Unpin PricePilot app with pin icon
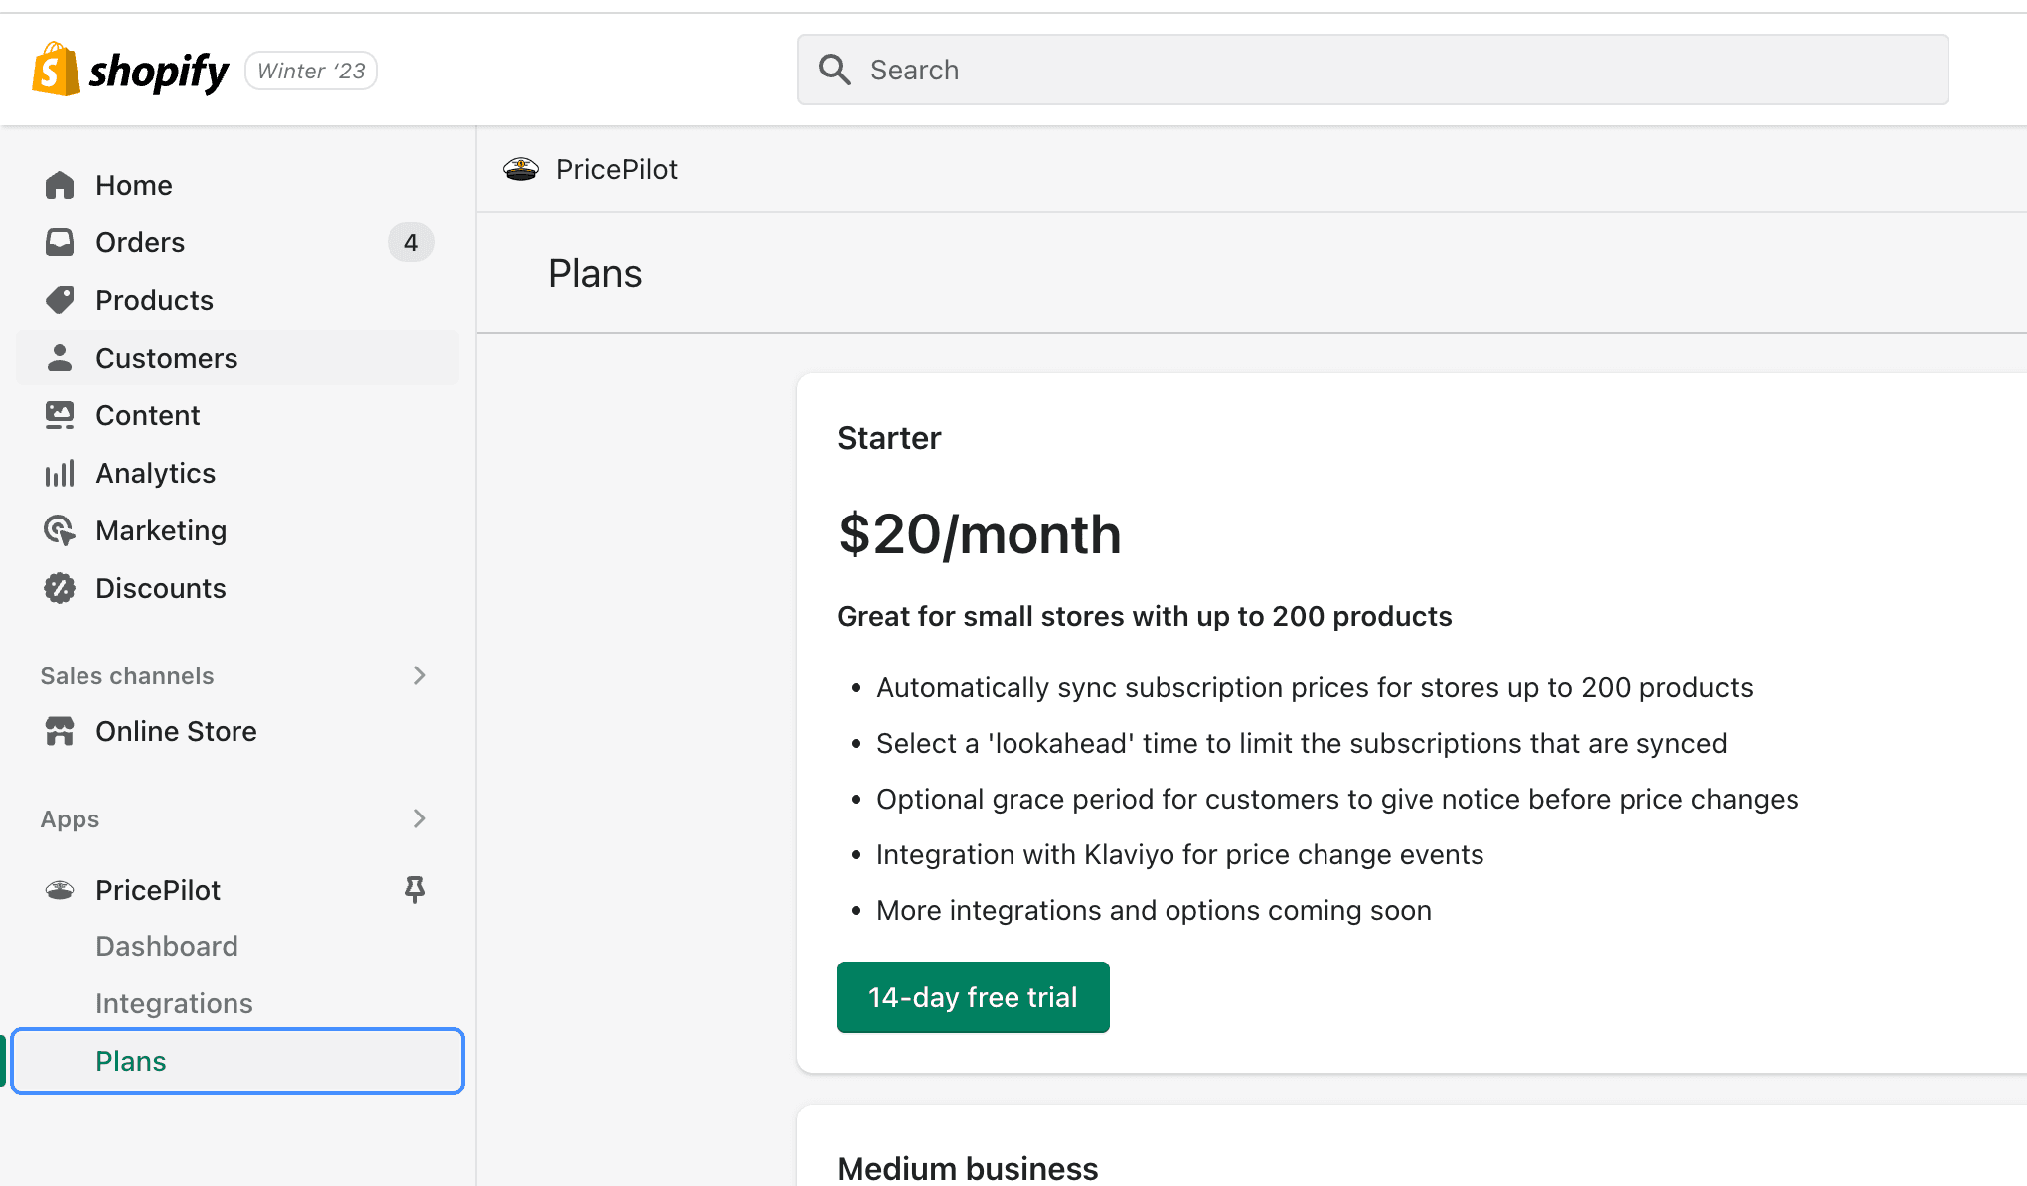This screenshot has height=1186, width=2027. [x=415, y=889]
